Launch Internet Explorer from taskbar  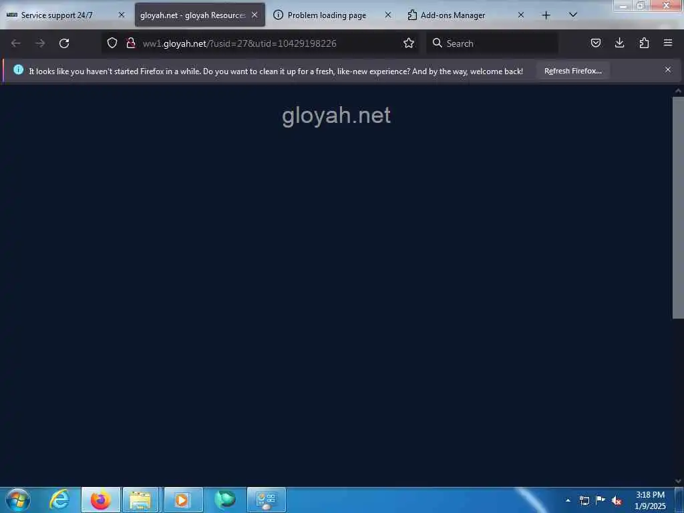[59, 500]
